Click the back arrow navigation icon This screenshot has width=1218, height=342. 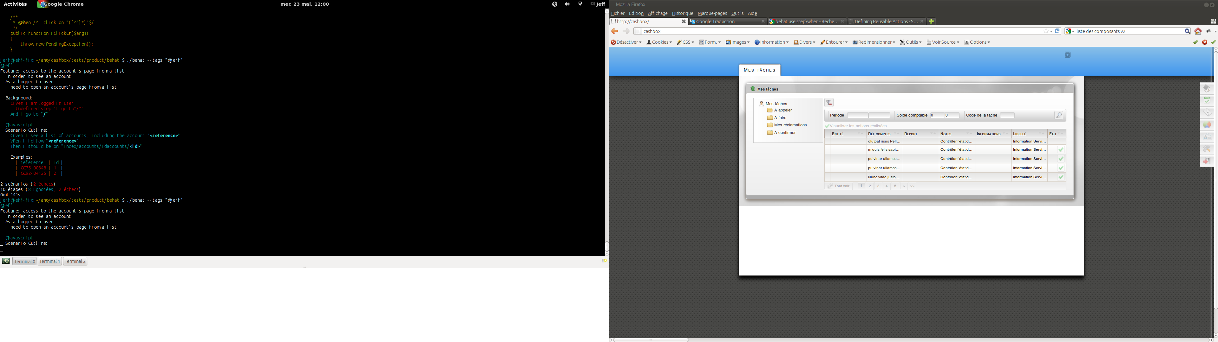pos(615,32)
